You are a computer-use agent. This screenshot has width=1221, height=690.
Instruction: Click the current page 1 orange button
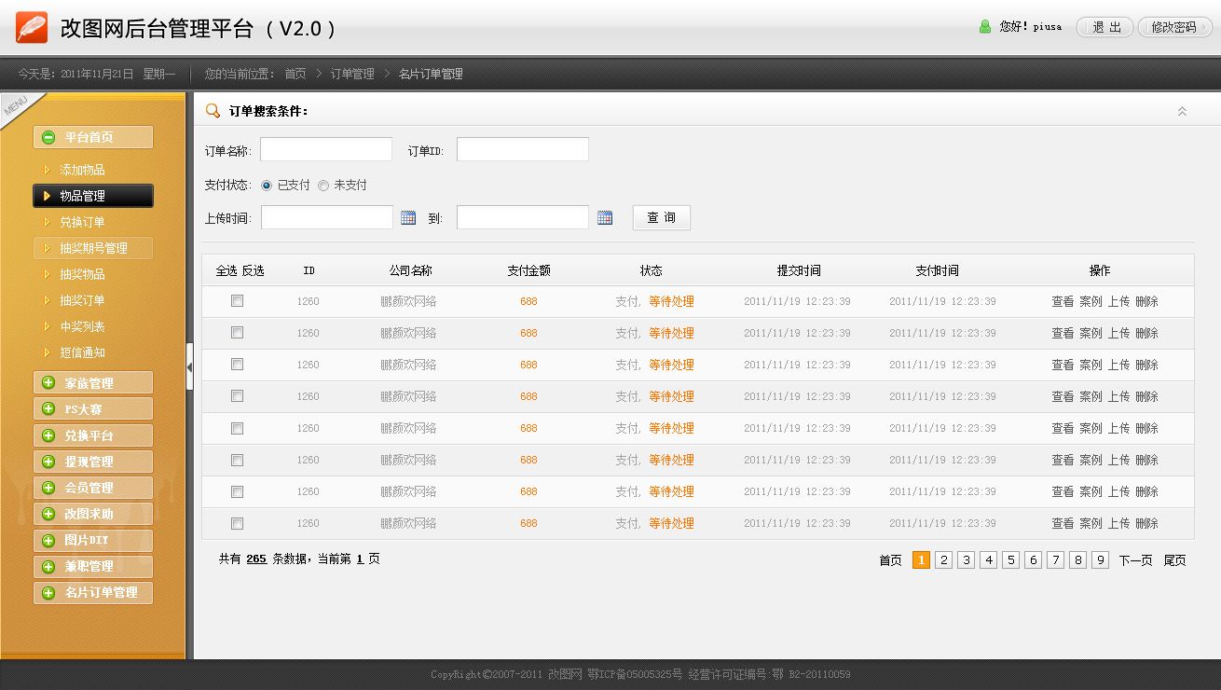point(922,559)
